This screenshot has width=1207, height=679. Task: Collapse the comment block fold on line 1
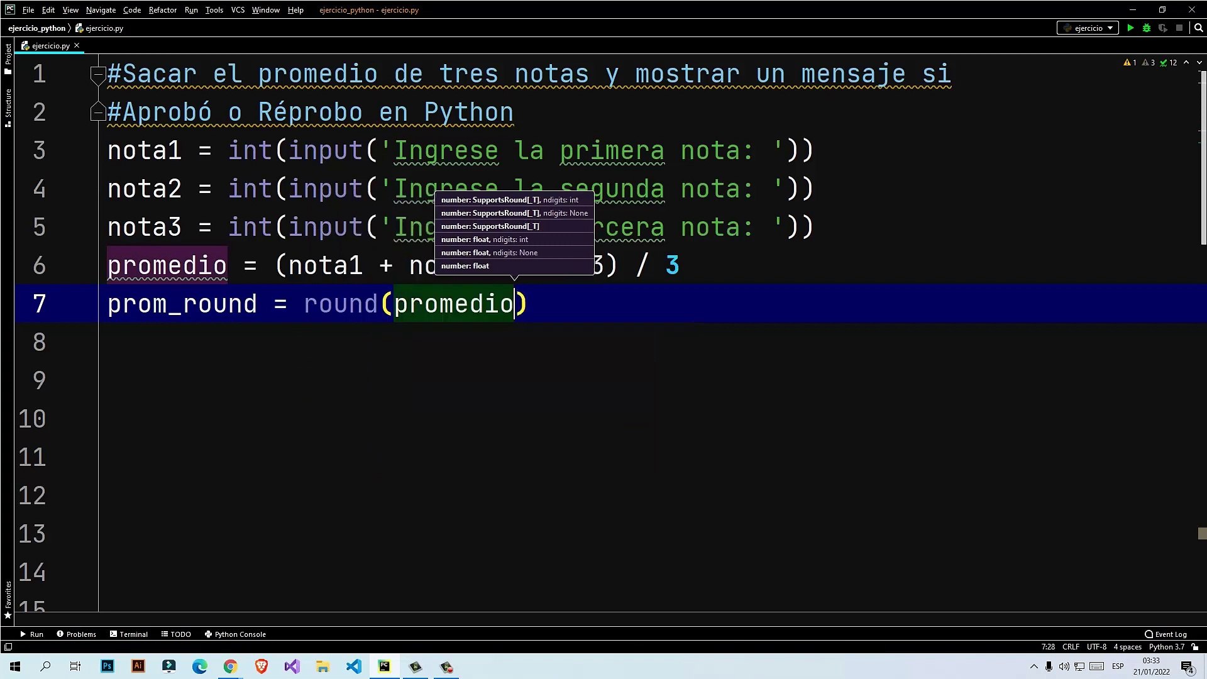pyautogui.click(x=97, y=73)
